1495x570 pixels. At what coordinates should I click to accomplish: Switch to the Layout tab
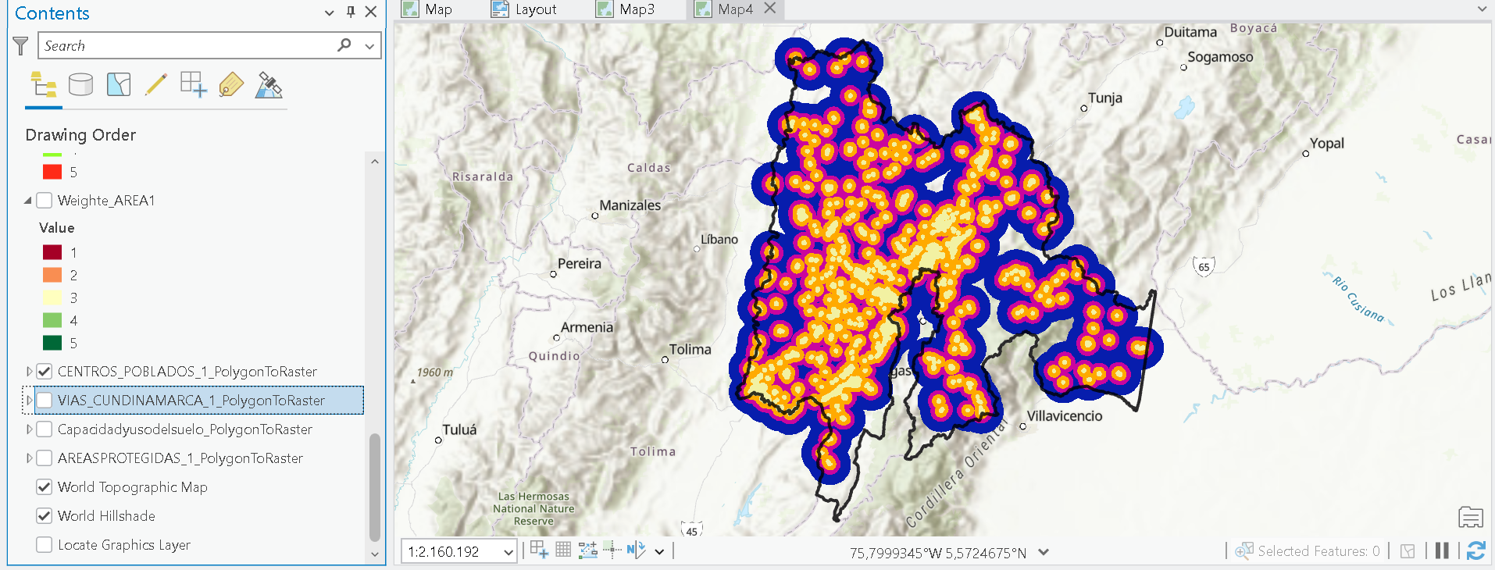[524, 9]
